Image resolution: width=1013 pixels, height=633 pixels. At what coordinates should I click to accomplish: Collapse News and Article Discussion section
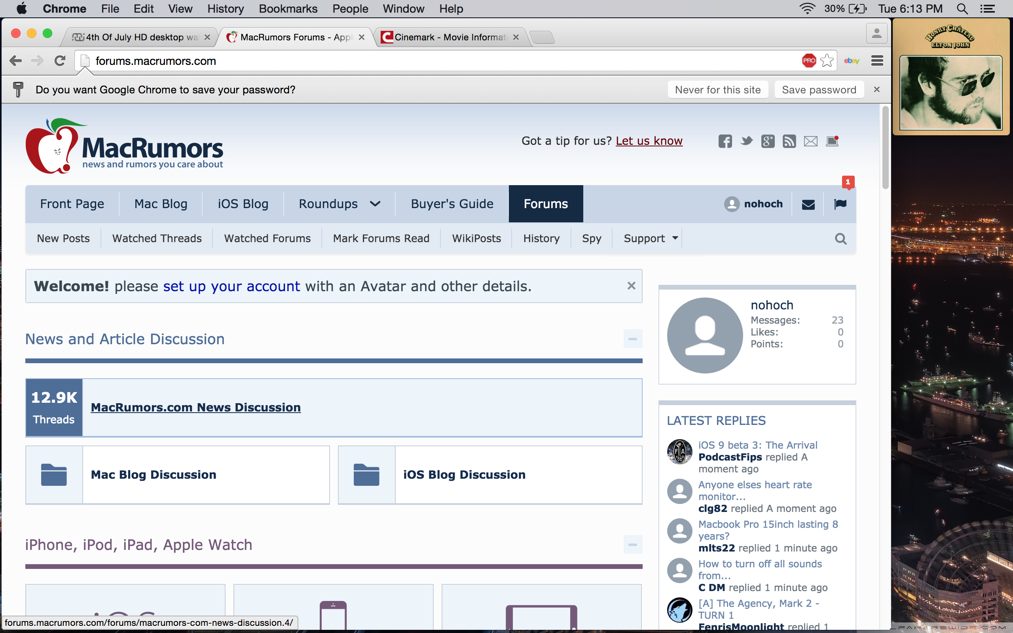point(632,339)
